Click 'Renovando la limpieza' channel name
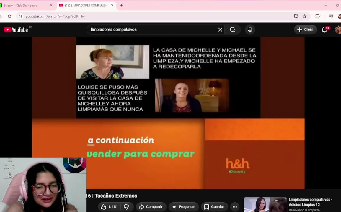This screenshot has width=341, height=212. [304, 210]
